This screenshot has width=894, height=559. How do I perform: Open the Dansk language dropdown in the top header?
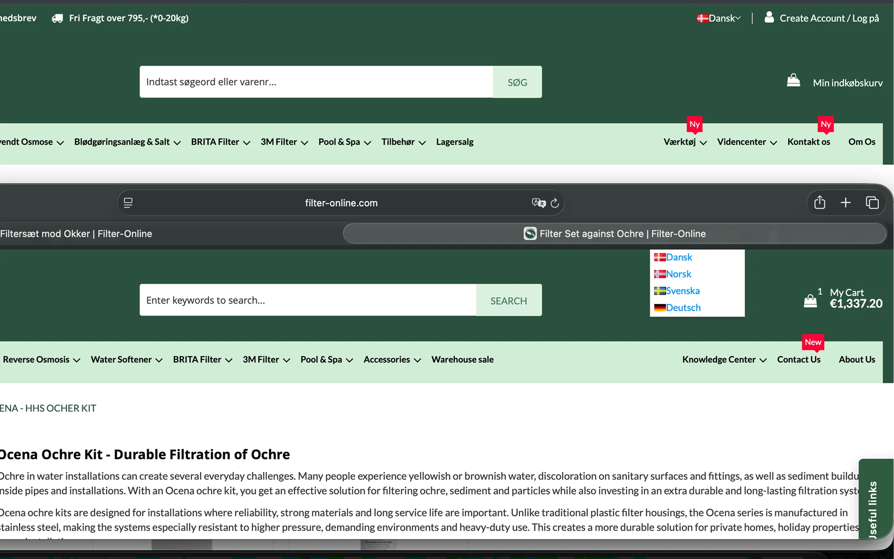tap(719, 18)
